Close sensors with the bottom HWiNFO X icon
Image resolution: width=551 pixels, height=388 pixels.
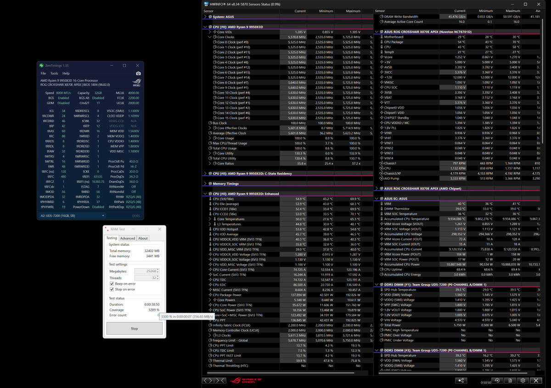coord(536,381)
